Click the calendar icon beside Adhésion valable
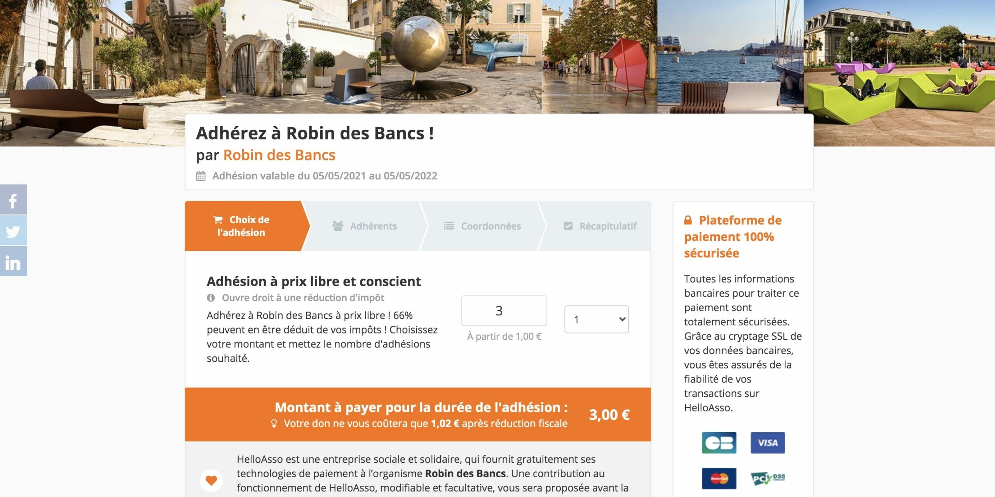Screen dimensions: 995x497 (201, 176)
